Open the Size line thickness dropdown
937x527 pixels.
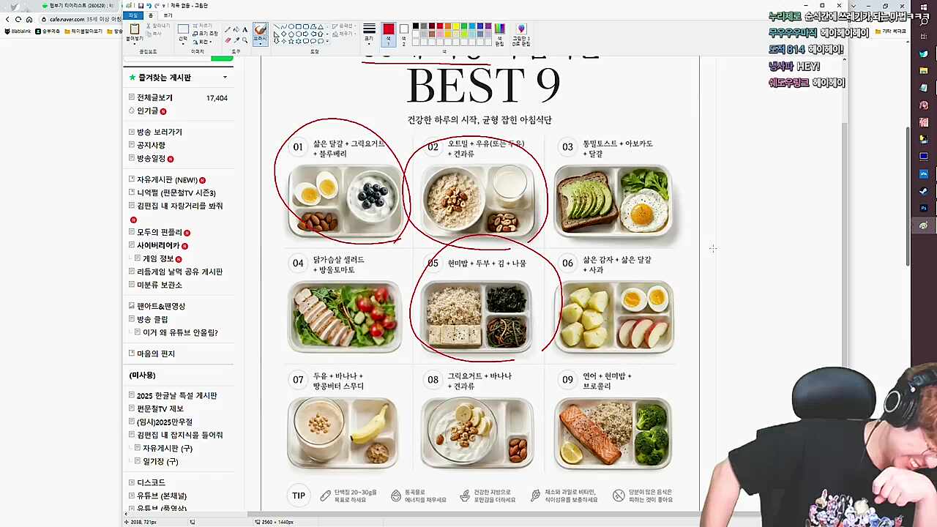[369, 33]
